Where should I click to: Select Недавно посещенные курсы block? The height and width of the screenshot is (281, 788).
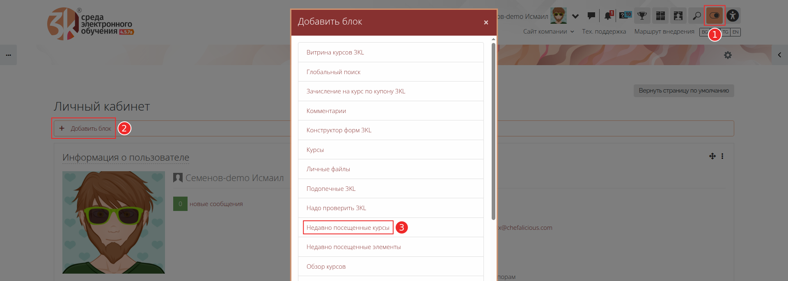[348, 227]
